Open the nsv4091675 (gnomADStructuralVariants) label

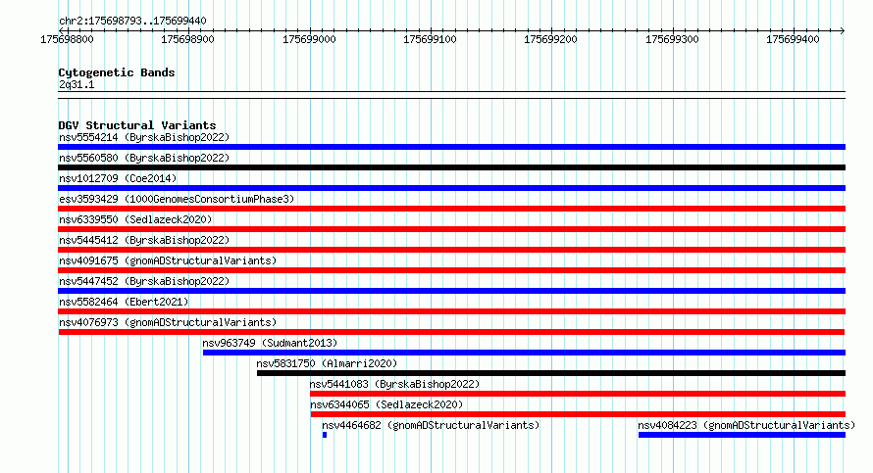coord(168,260)
